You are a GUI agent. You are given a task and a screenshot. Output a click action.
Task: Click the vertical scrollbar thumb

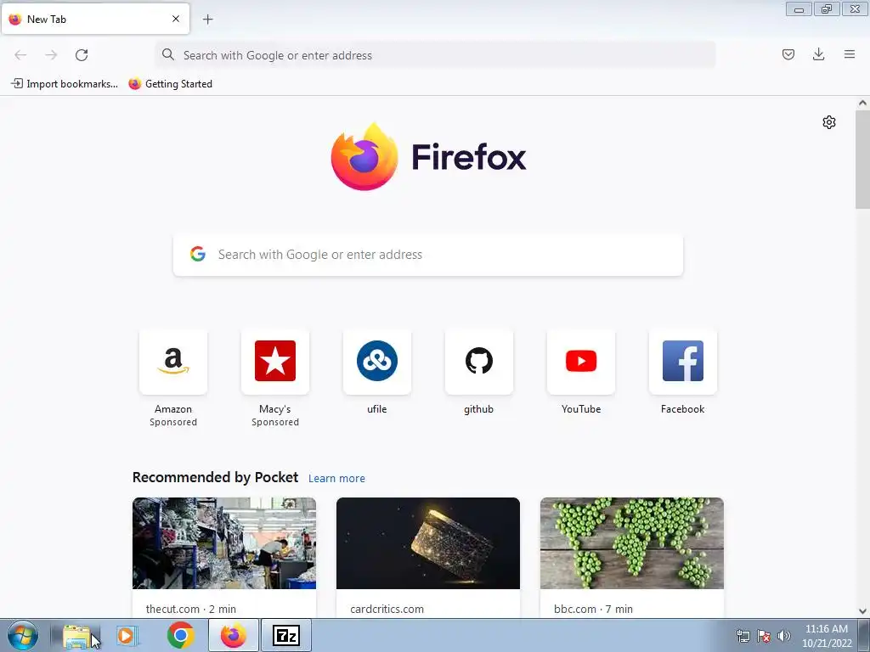[862, 159]
